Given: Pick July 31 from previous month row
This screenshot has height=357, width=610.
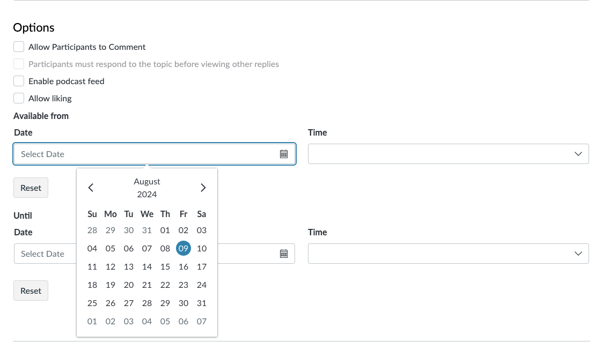Looking at the screenshot, I should (146, 230).
